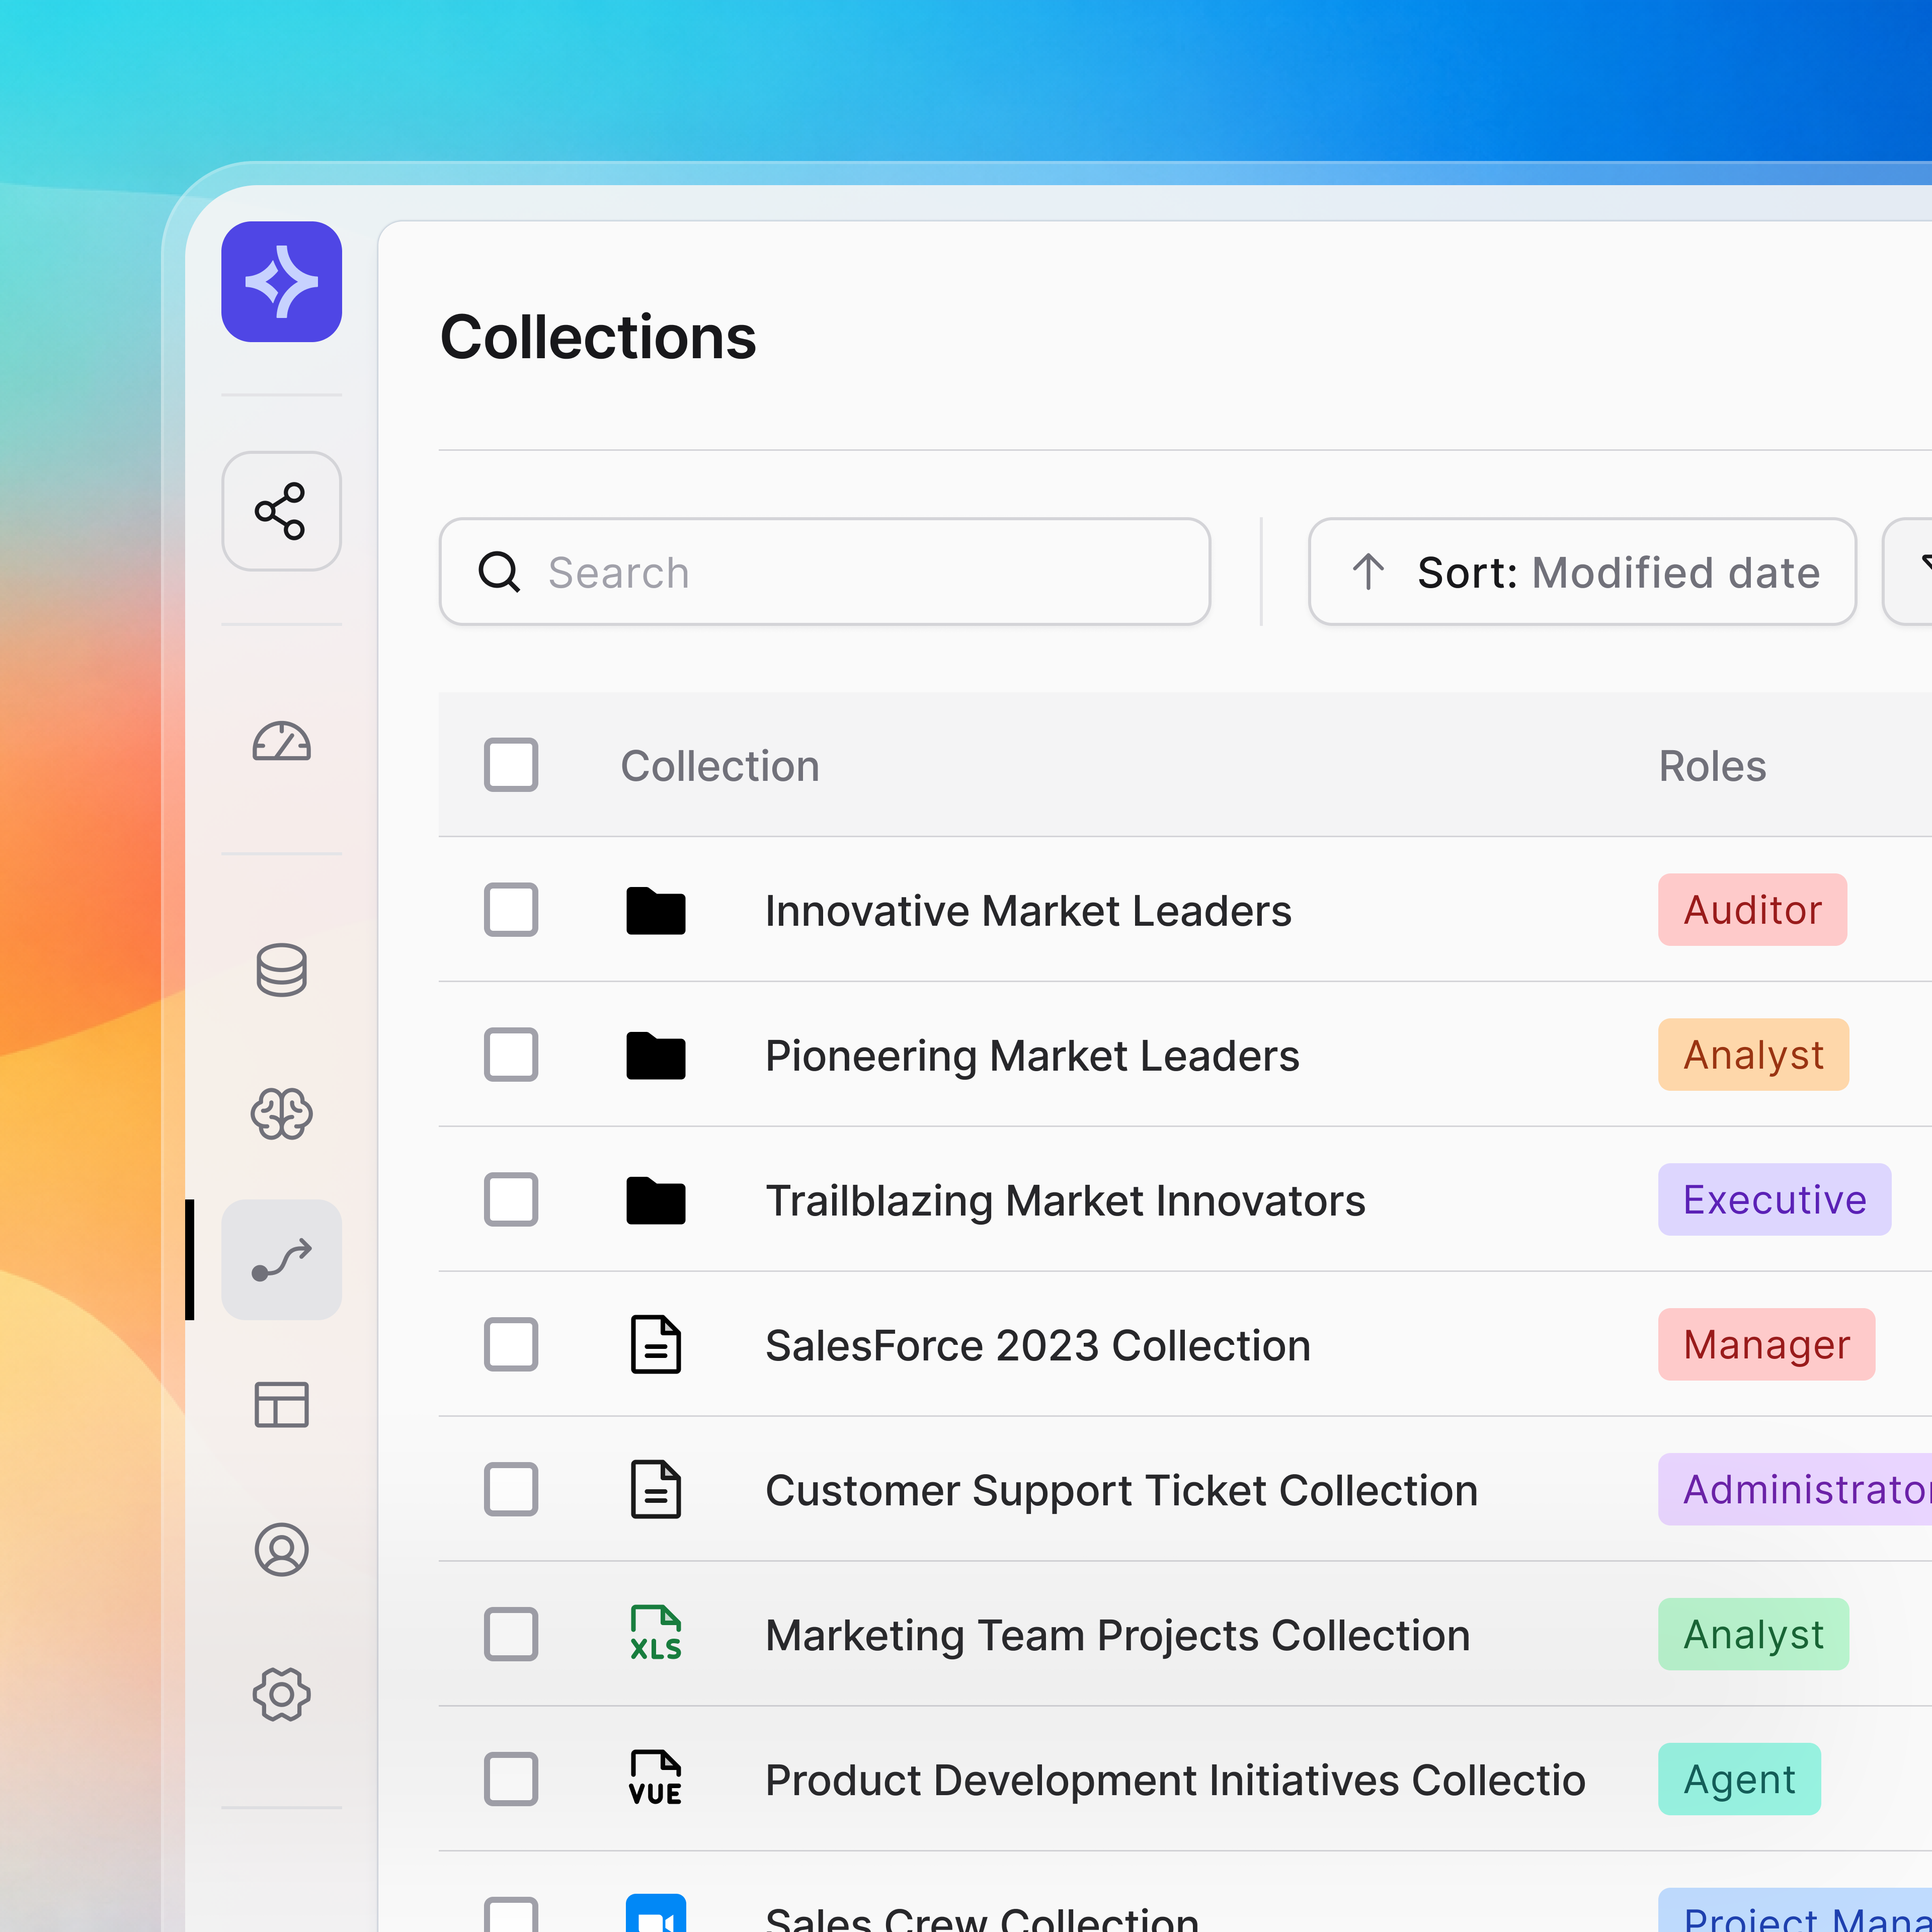Open SalesForce 2023 Collection
The width and height of the screenshot is (1932, 1932).
(x=1038, y=1346)
